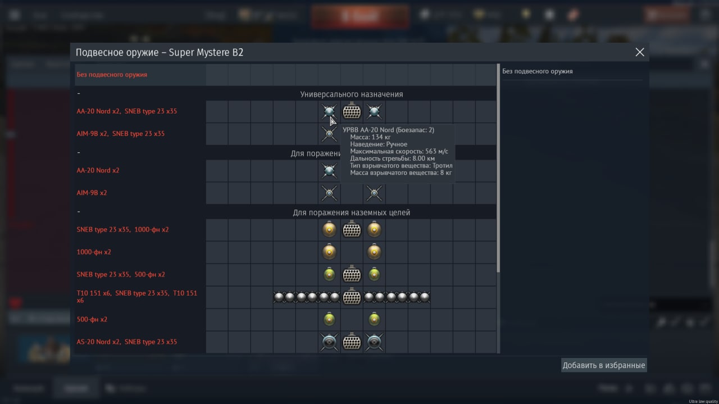The width and height of the screenshot is (719, 404).
Task: Click the rocket pod in the SNEB, 1000-фн x2 row
Action: [352, 230]
